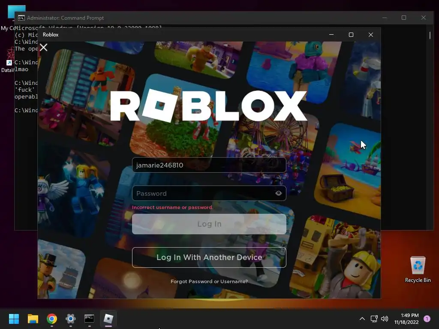Screen dimensions: 439x329
Task: Open the Windows Start menu
Action: tap(14, 319)
